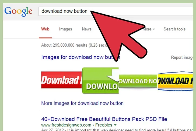Select the yellow Download Now thumbnail
This screenshot has width=196, height=131.
(x=175, y=81)
